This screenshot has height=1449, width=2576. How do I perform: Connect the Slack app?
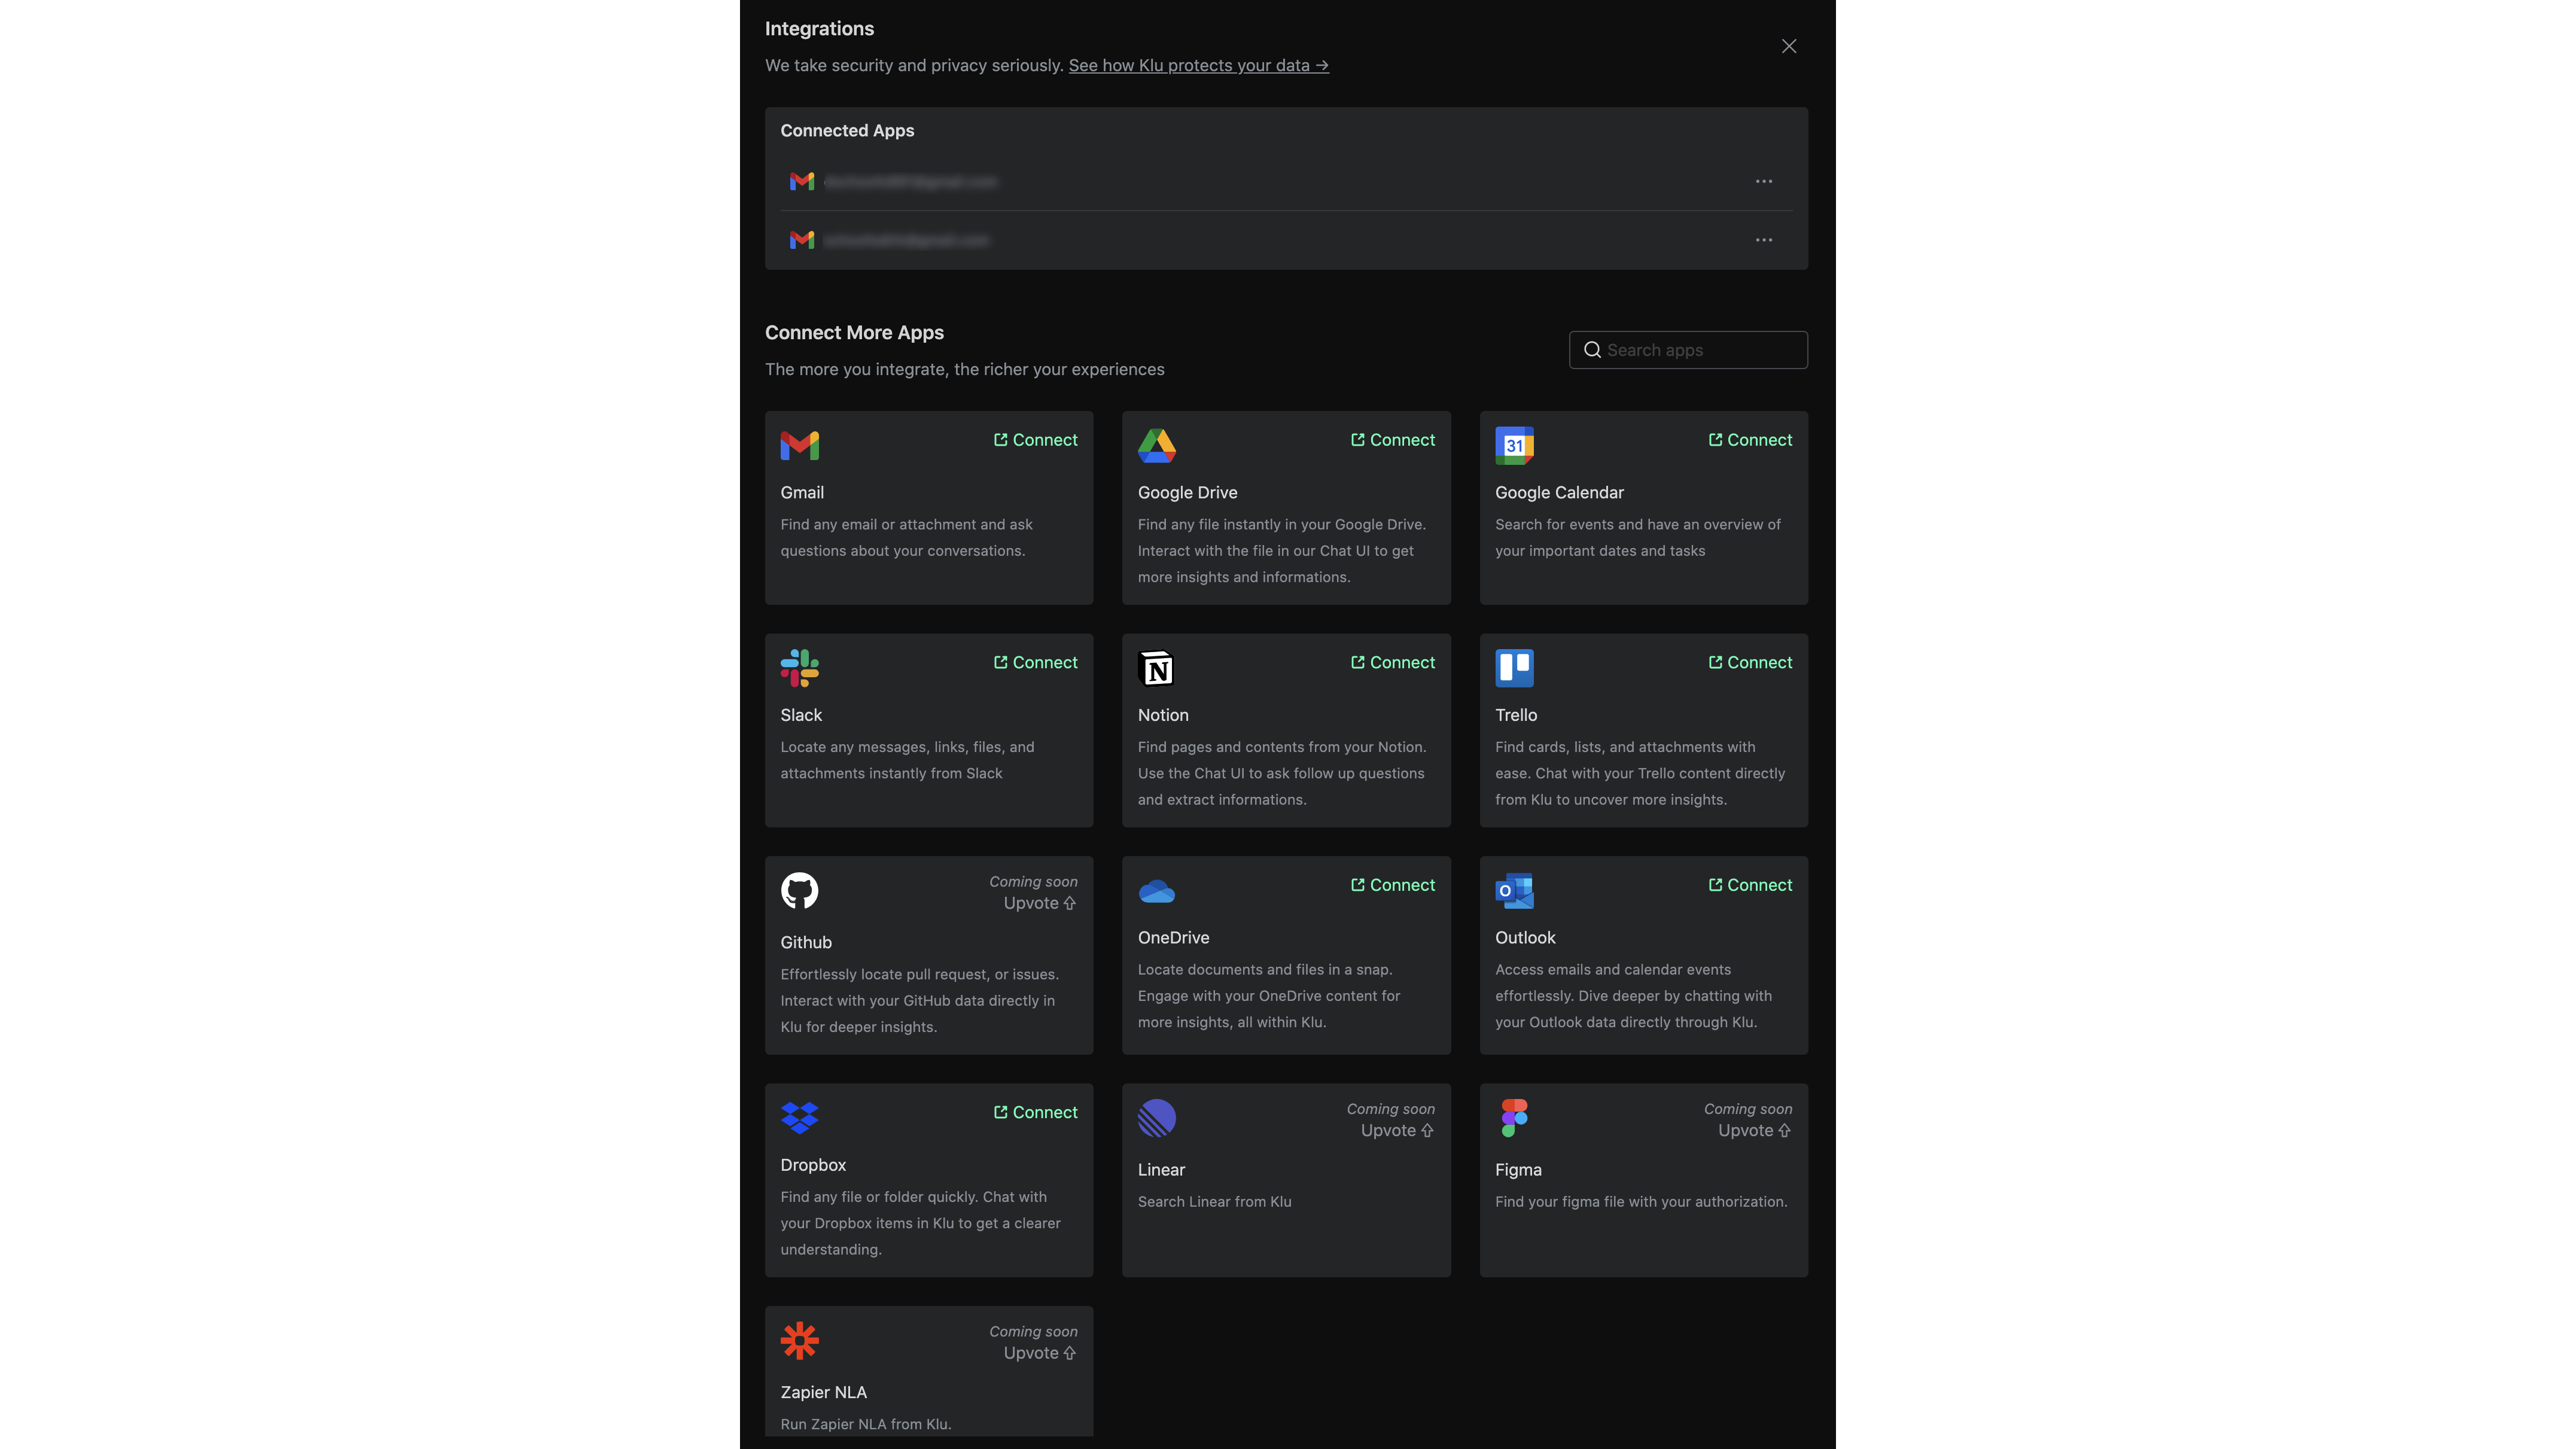coord(1035,662)
